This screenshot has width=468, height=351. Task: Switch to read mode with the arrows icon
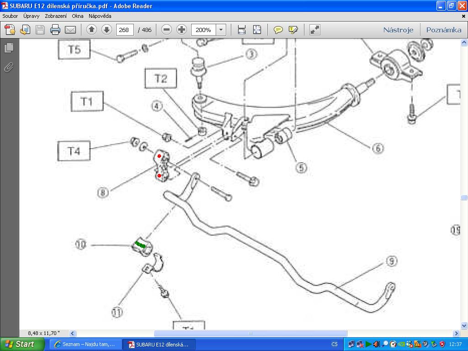coord(314,30)
